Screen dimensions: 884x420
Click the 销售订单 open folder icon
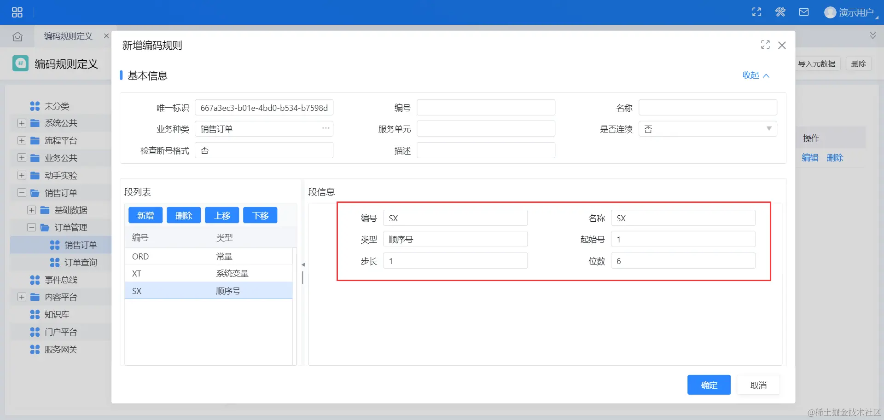35,193
